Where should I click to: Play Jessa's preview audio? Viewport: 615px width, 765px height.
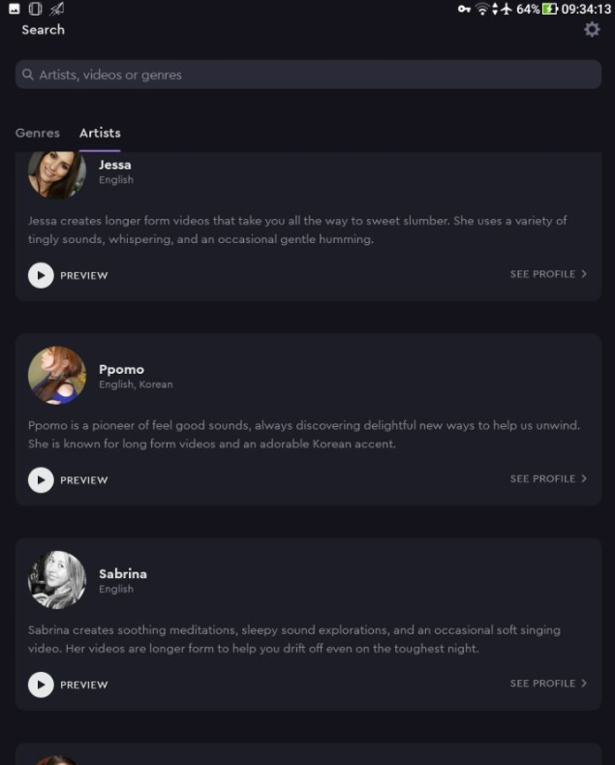(x=41, y=275)
